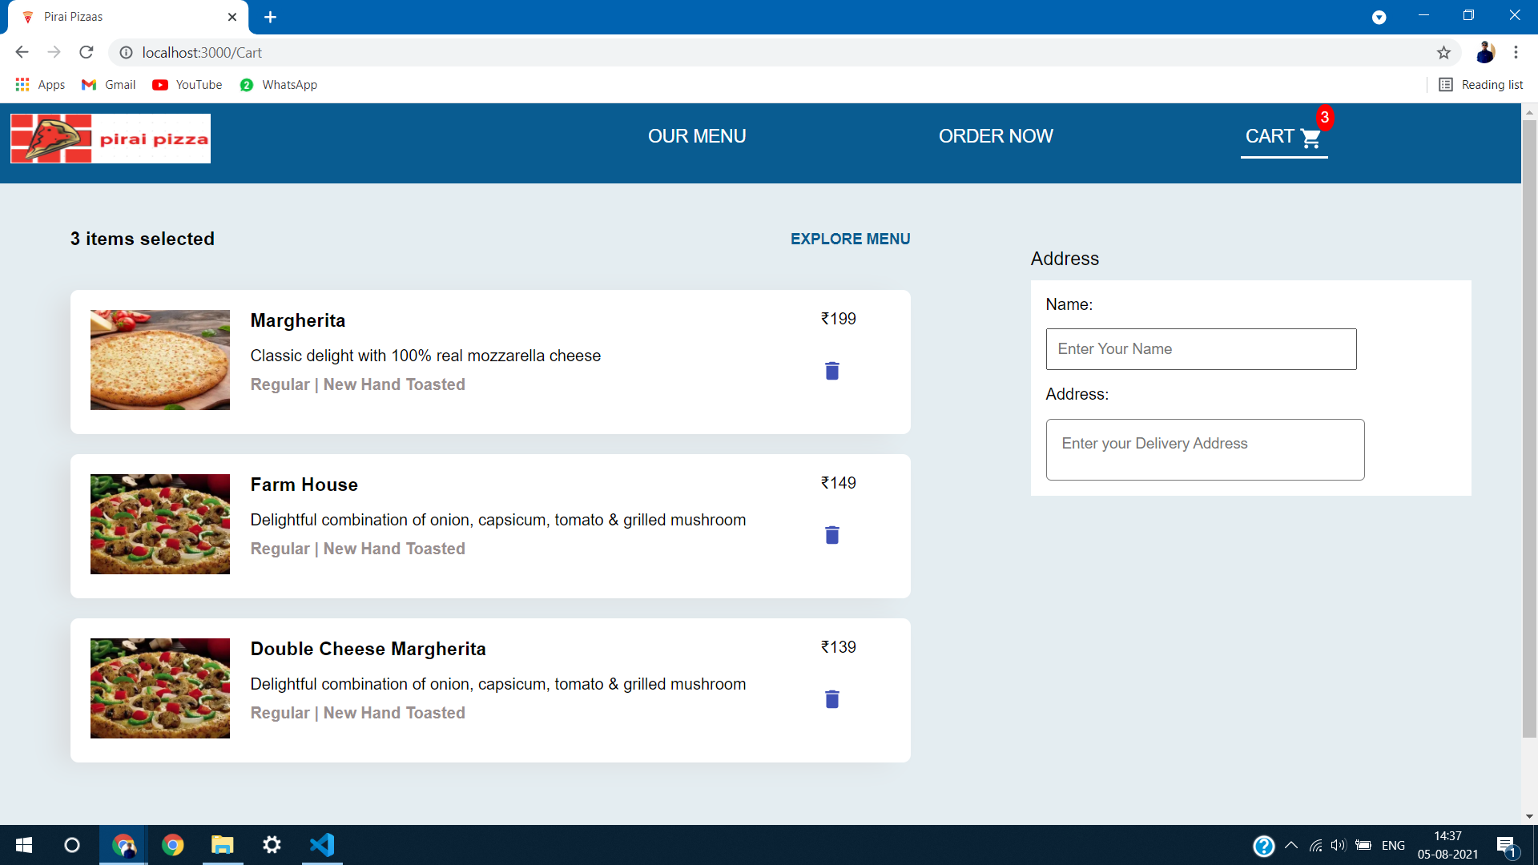Remove Farm House pizza via trash icon
1538x865 pixels.
pyautogui.click(x=832, y=535)
